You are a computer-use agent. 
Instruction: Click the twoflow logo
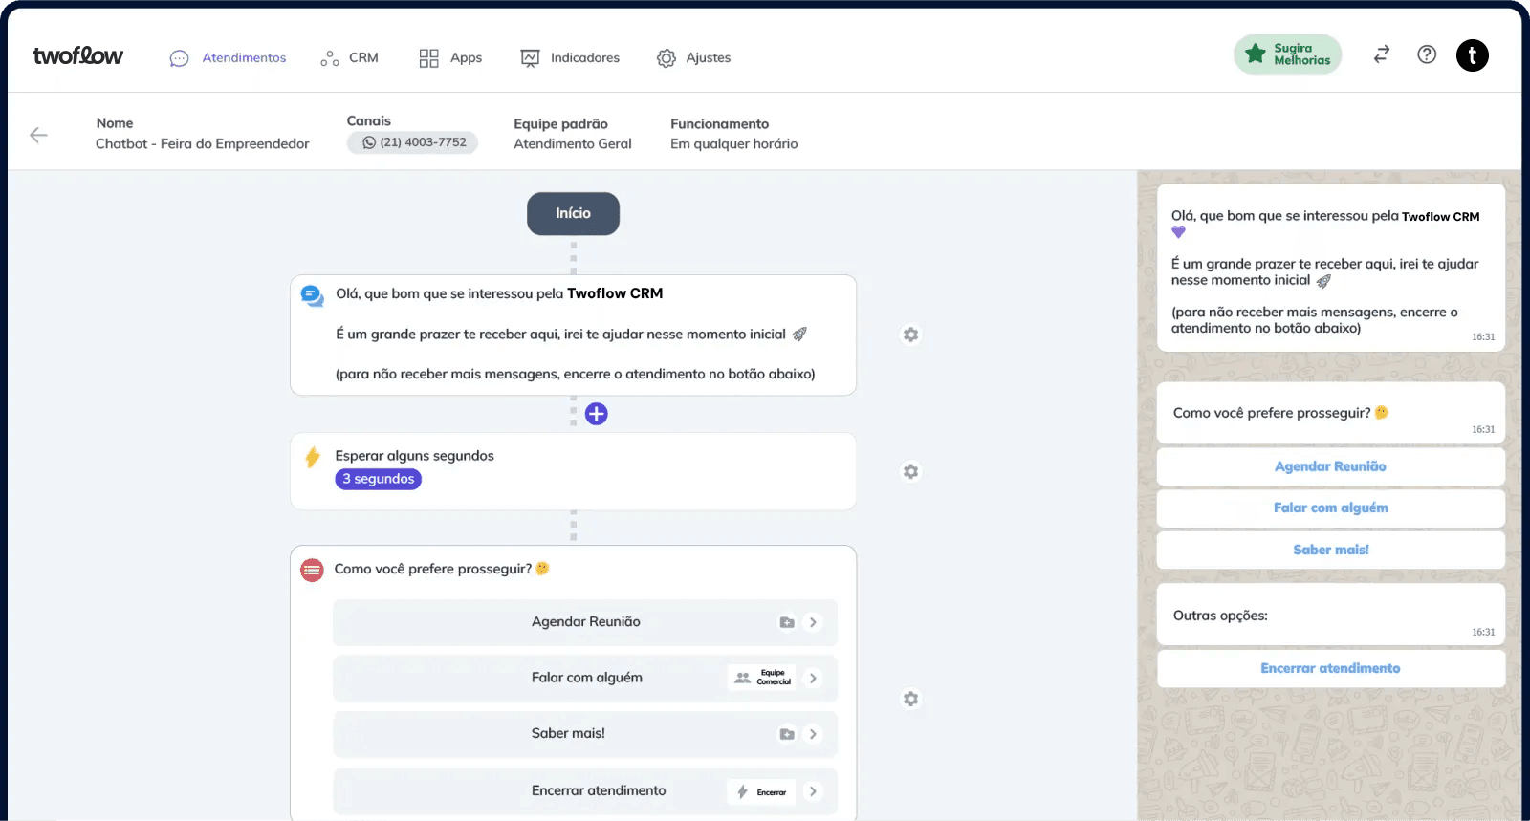(x=77, y=56)
